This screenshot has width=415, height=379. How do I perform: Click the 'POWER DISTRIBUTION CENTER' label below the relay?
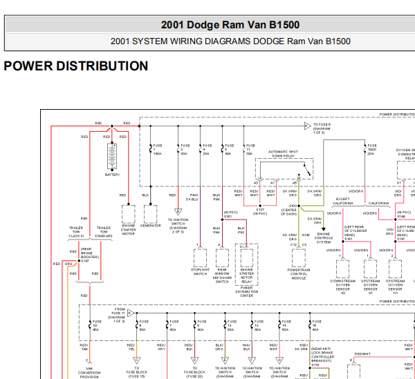pyautogui.click(x=247, y=291)
